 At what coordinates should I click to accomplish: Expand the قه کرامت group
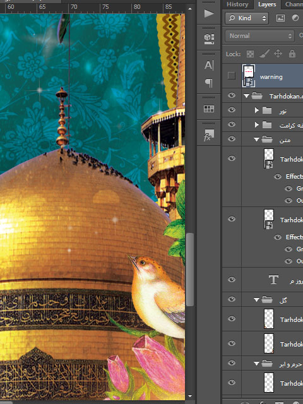[x=256, y=125]
